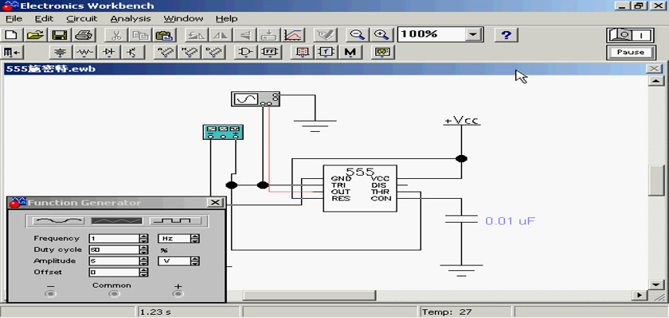
Task: Flip component vertically
Action: coord(244,35)
